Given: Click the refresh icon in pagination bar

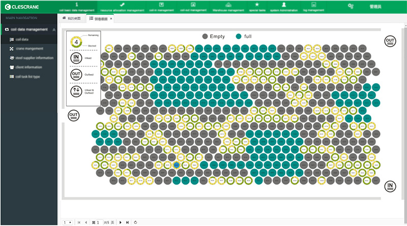Looking at the screenshot, I should click(135, 222).
